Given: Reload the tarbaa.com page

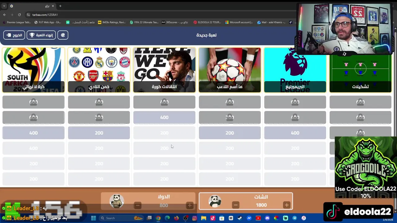Looking at the screenshot, I should (19, 15).
